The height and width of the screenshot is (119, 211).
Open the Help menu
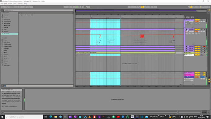(25, 4)
